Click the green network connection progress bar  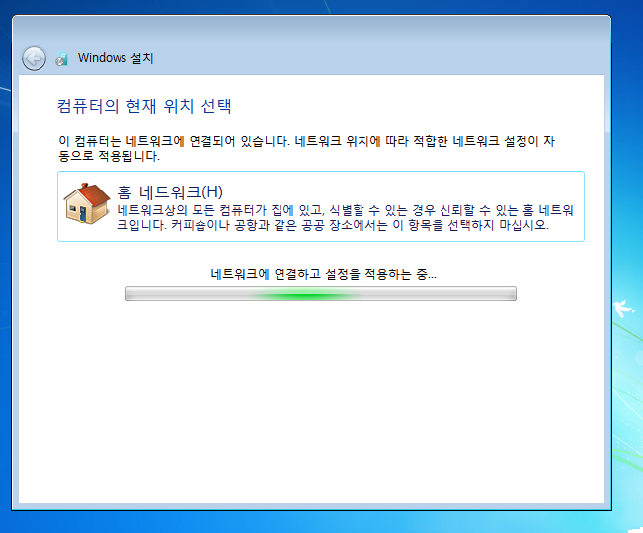(321, 294)
